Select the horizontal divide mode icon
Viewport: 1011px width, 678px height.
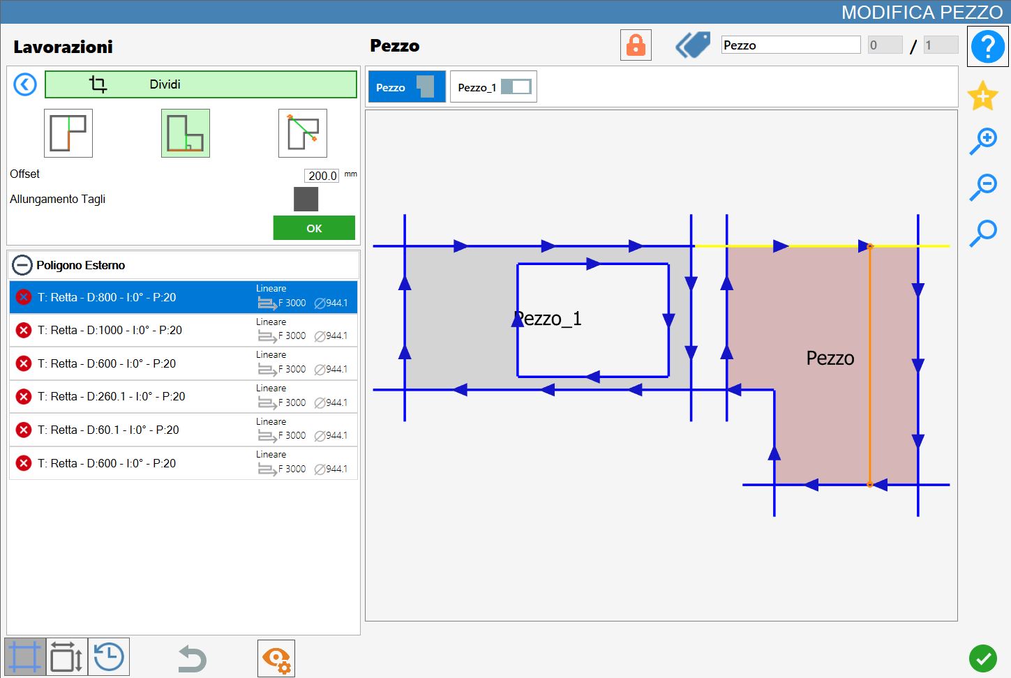[186, 133]
